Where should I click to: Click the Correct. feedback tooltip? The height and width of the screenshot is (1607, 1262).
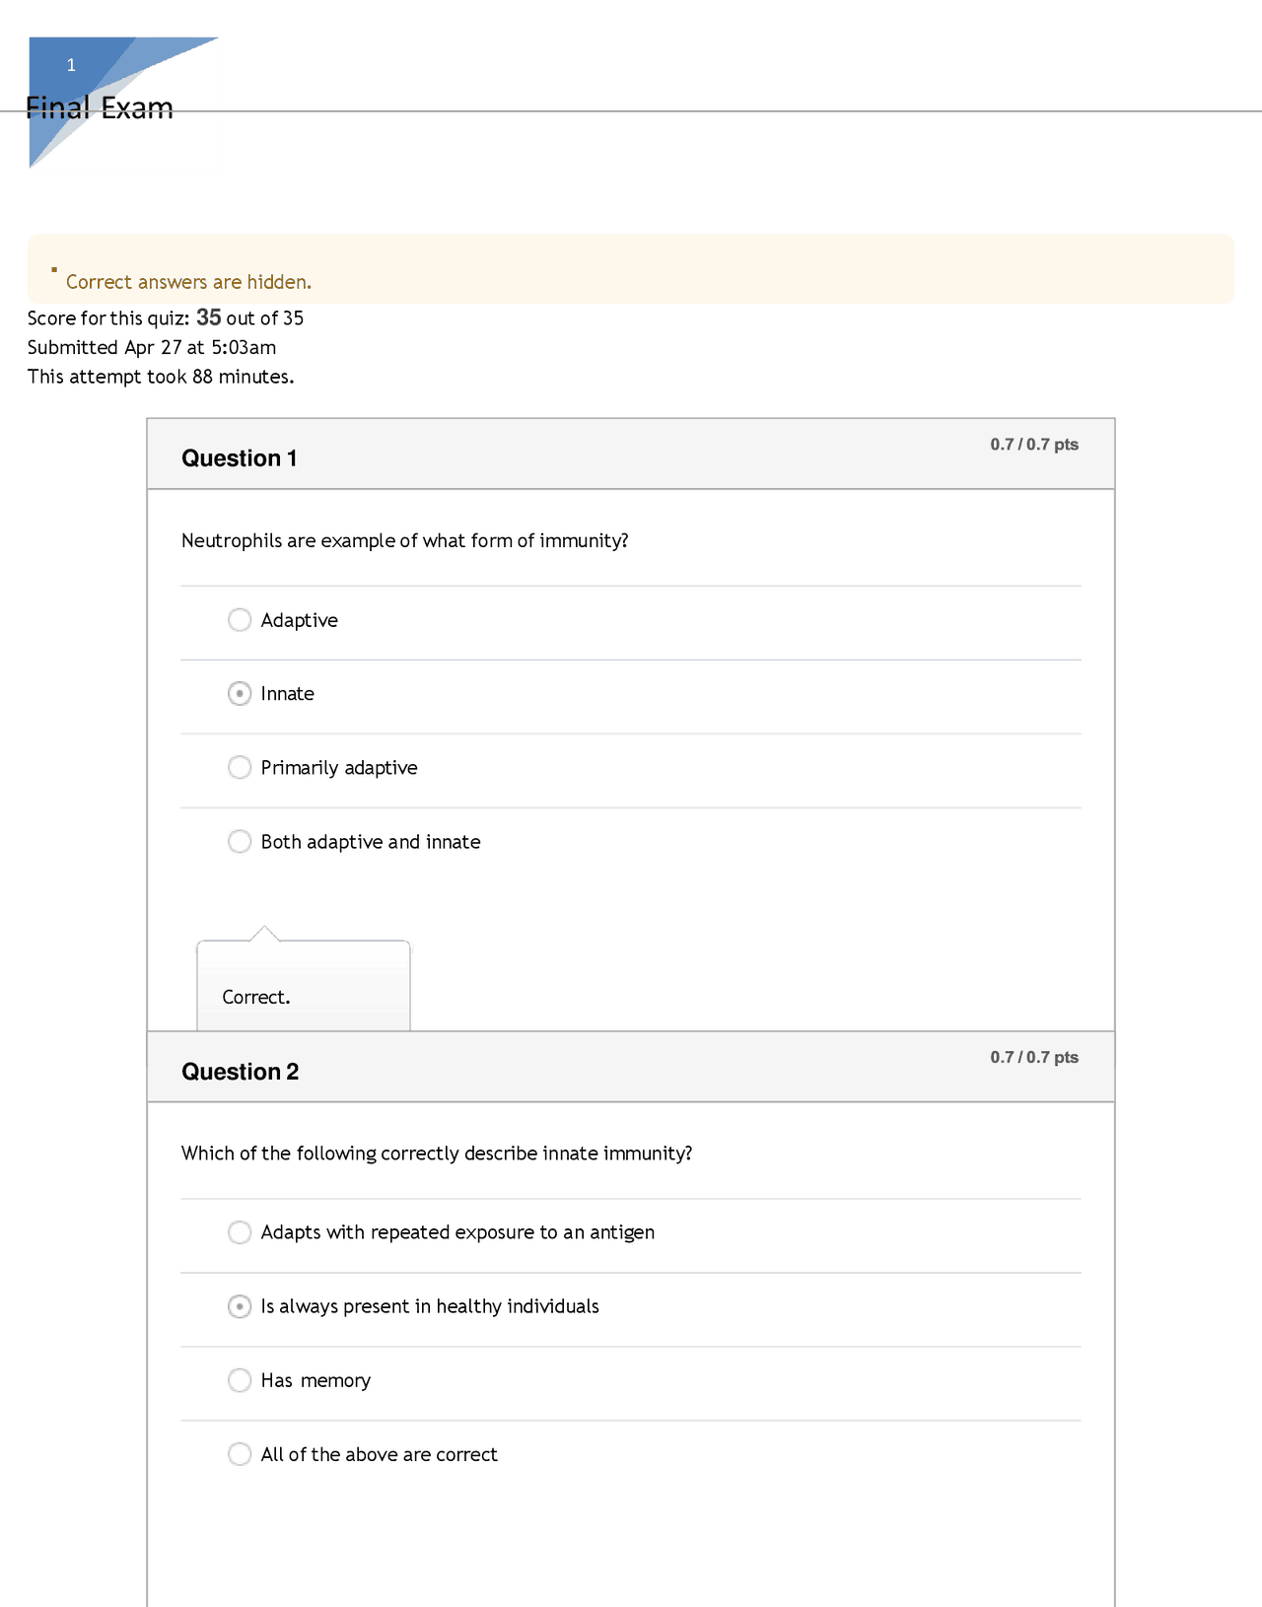[x=256, y=997]
